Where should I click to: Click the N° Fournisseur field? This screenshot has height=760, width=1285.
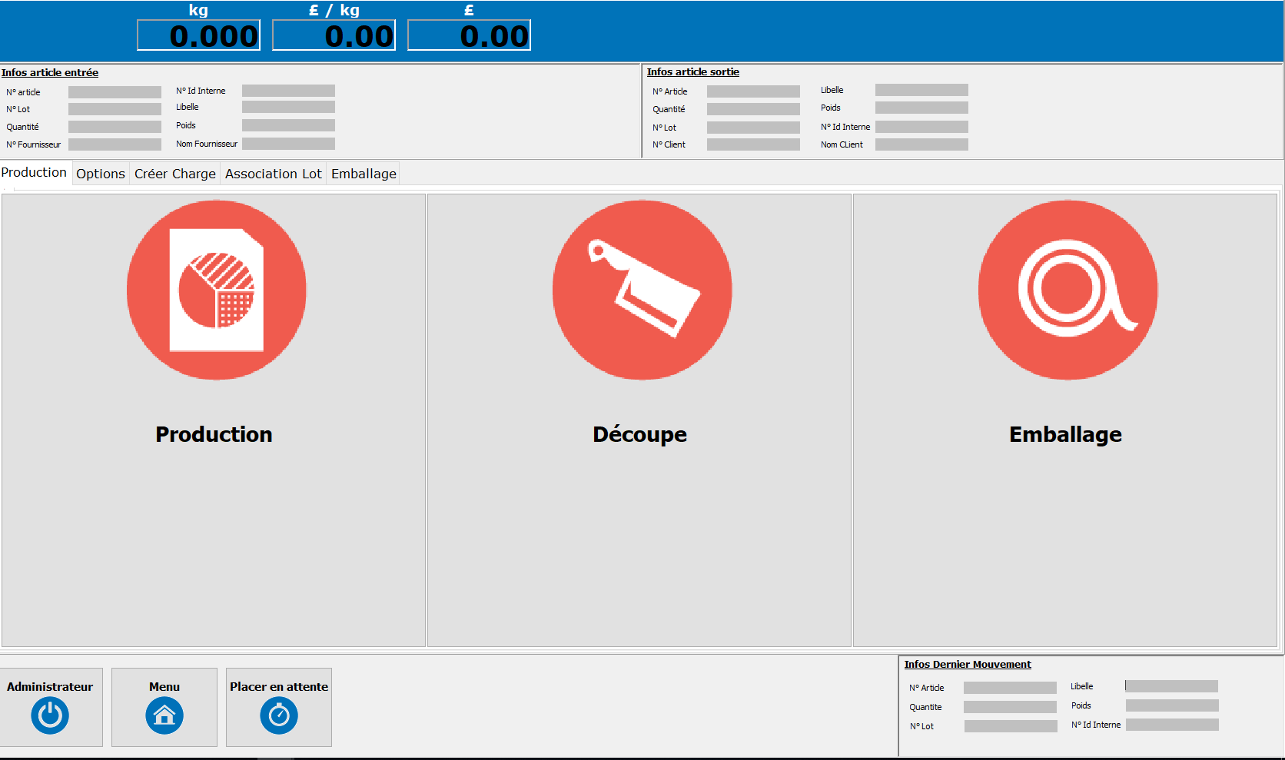click(x=115, y=144)
